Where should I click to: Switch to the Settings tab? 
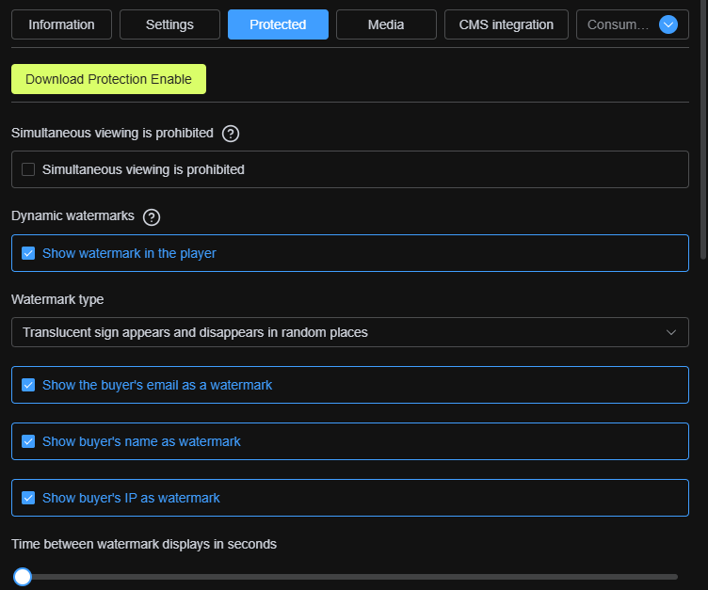169,24
